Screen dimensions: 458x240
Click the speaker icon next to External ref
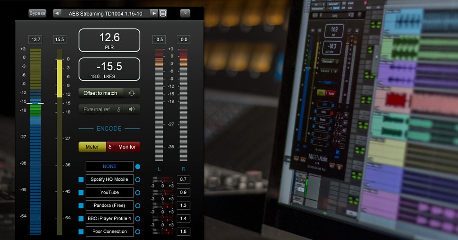[132, 109]
